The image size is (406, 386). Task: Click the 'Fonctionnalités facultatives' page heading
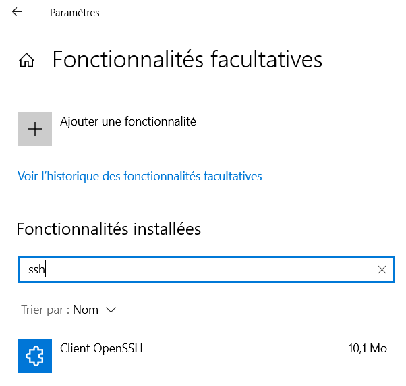(x=187, y=59)
